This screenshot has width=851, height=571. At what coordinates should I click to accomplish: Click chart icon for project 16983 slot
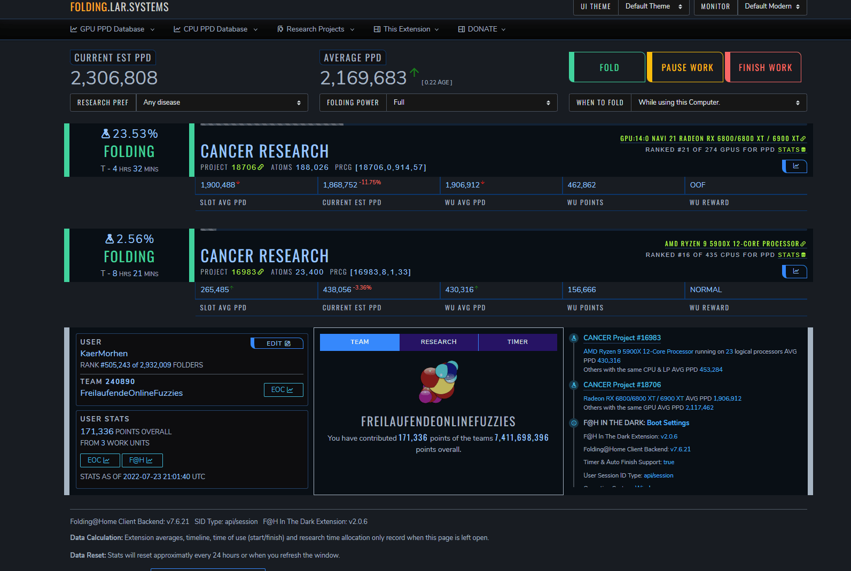pos(795,271)
